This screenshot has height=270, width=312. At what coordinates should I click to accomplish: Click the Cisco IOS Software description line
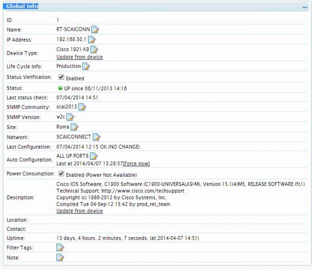coord(180,184)
